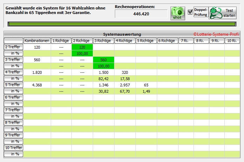Click the green 120 cell under 2 Richtige
Screen dimensions: 244x162
pyautogui.click(x=82, y=47)
